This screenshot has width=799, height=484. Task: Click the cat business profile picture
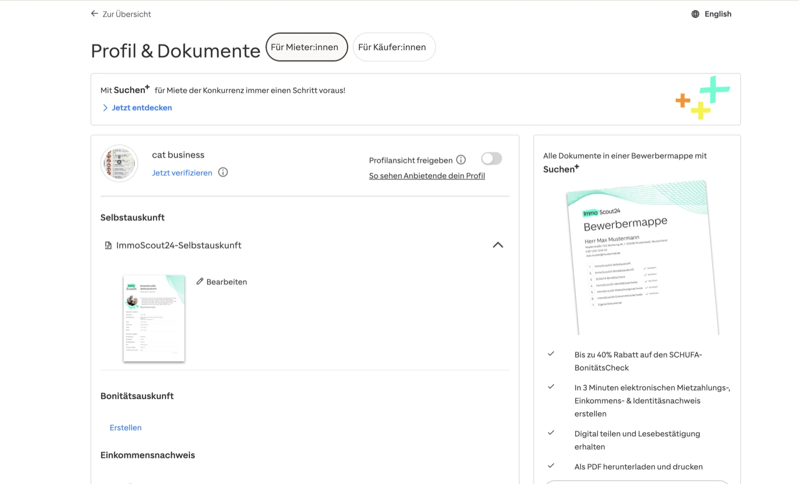point(119,163)
